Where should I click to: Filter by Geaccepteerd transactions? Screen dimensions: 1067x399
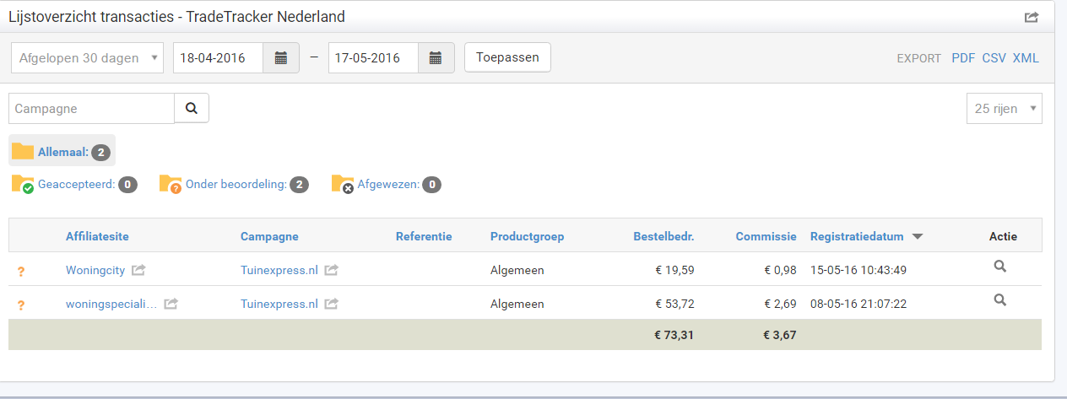click(x=74, y=184)
